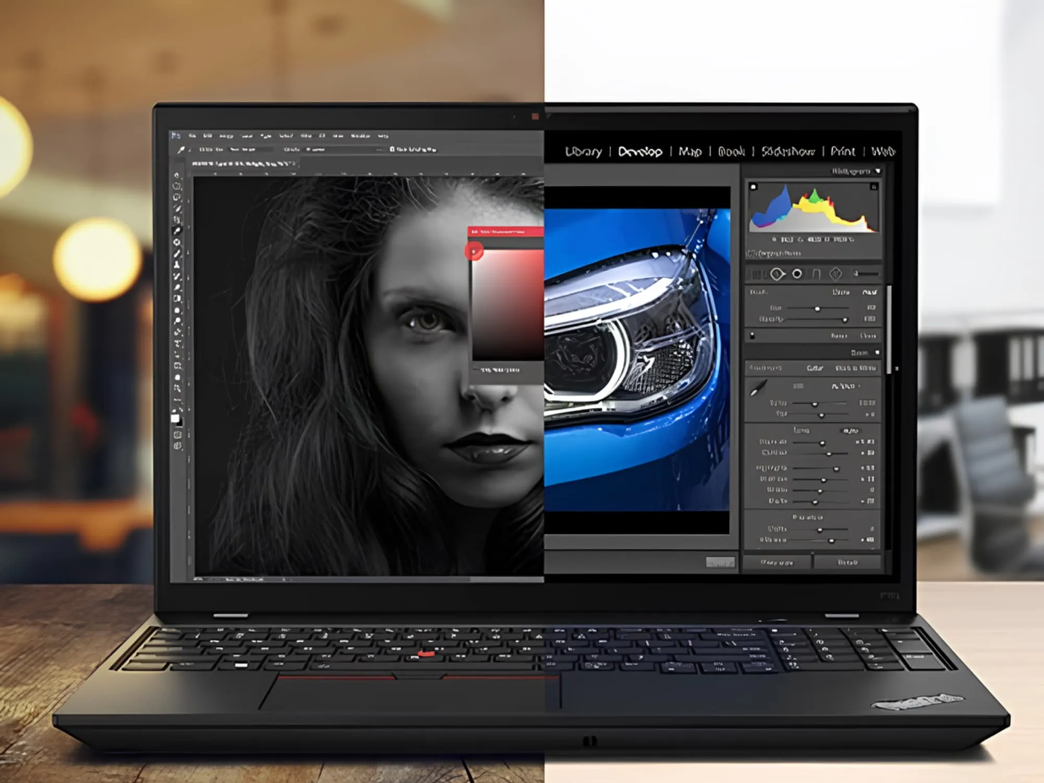
Task: Switch to the Develop module in Lightroom
Action: [x=639, y=151]
